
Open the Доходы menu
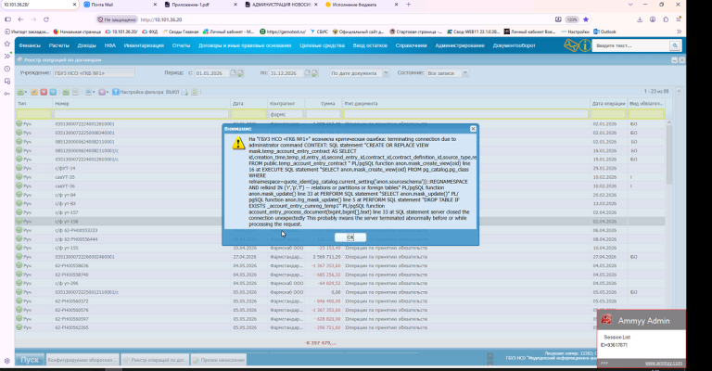point(86,45)
